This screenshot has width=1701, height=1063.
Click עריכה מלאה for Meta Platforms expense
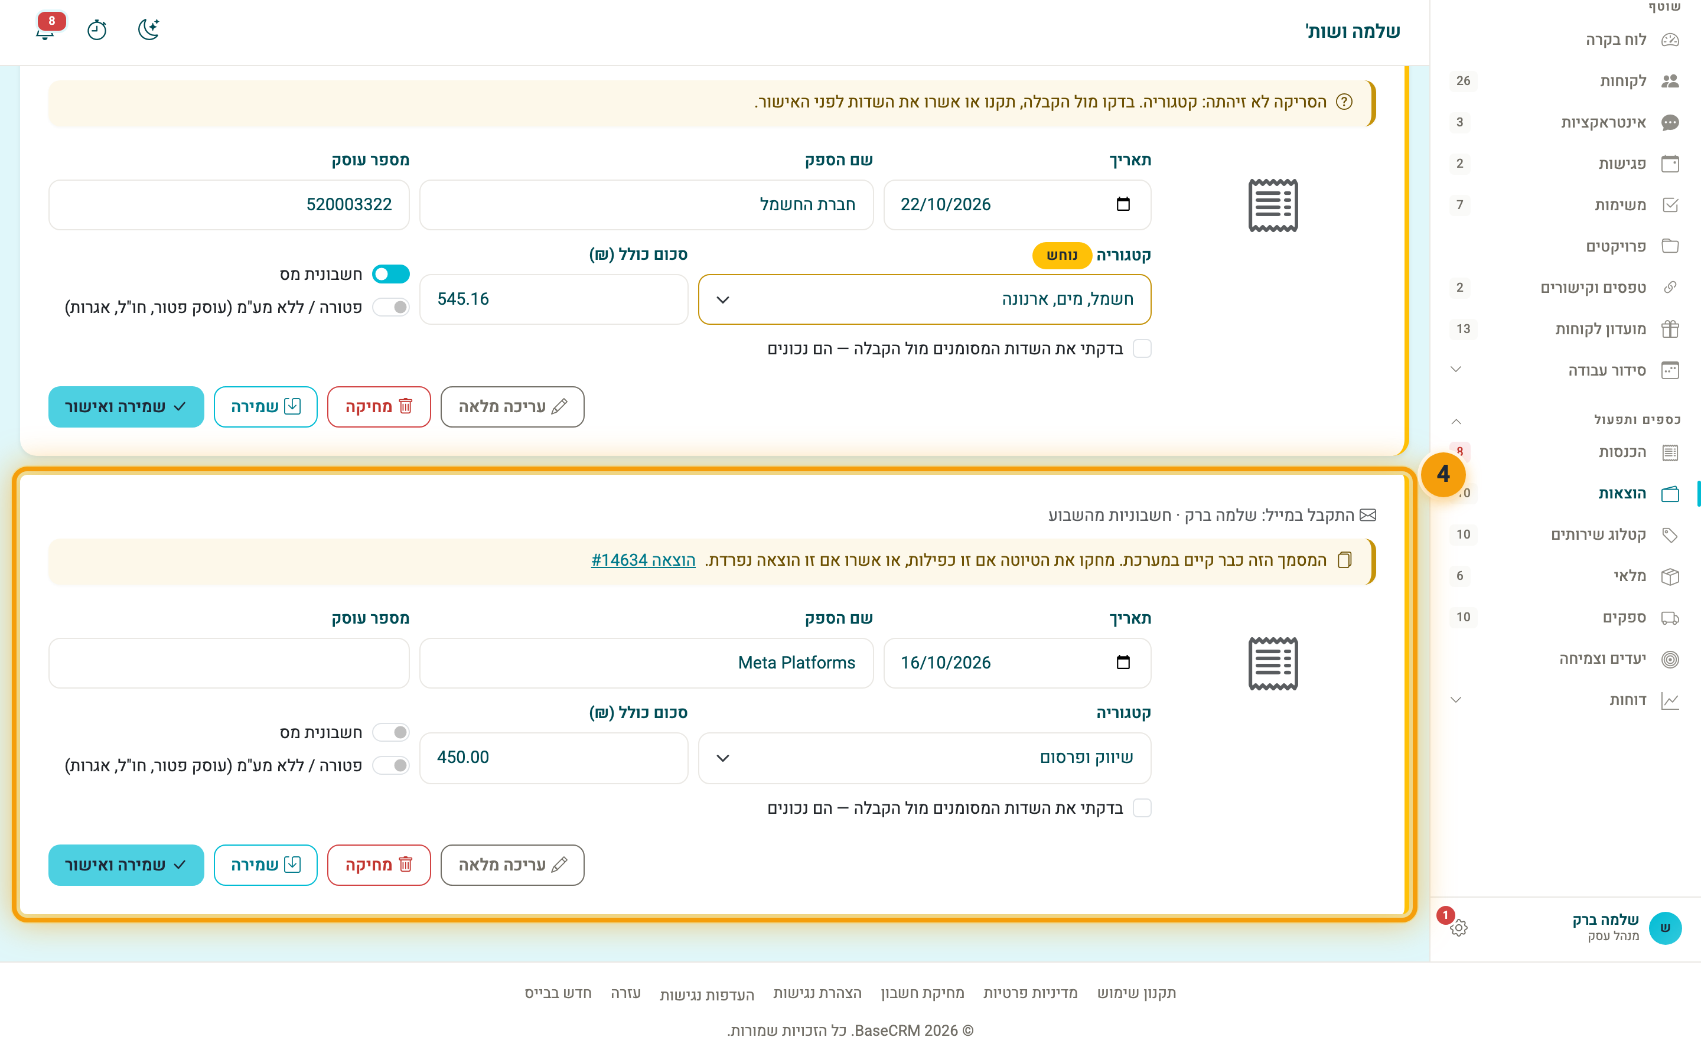pos(513,865)
